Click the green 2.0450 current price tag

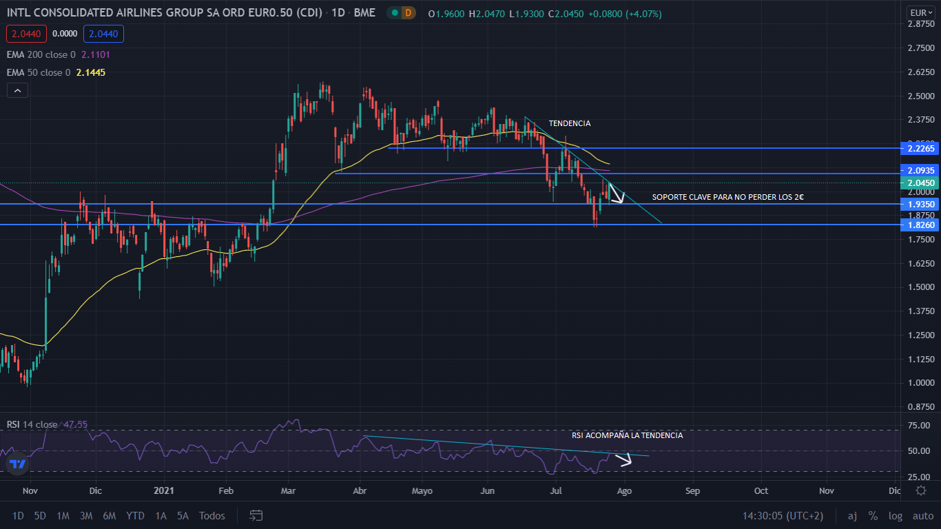(x=921, y=183)
